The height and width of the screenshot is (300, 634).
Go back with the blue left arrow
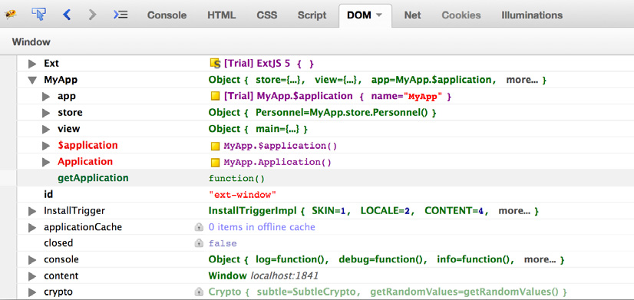pos(67,15)
